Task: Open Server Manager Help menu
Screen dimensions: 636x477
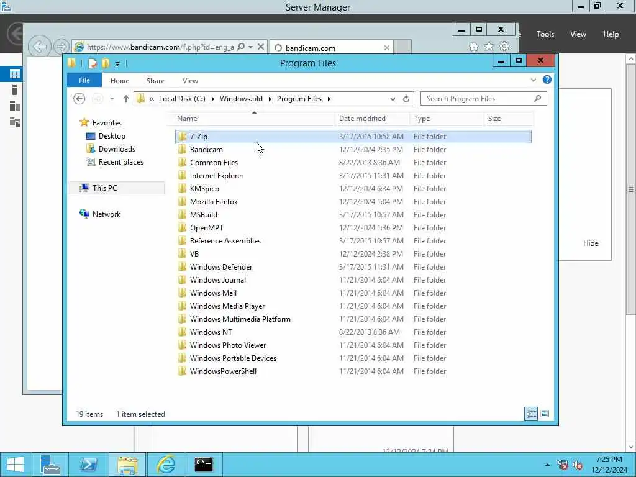Action: point(611,34)
